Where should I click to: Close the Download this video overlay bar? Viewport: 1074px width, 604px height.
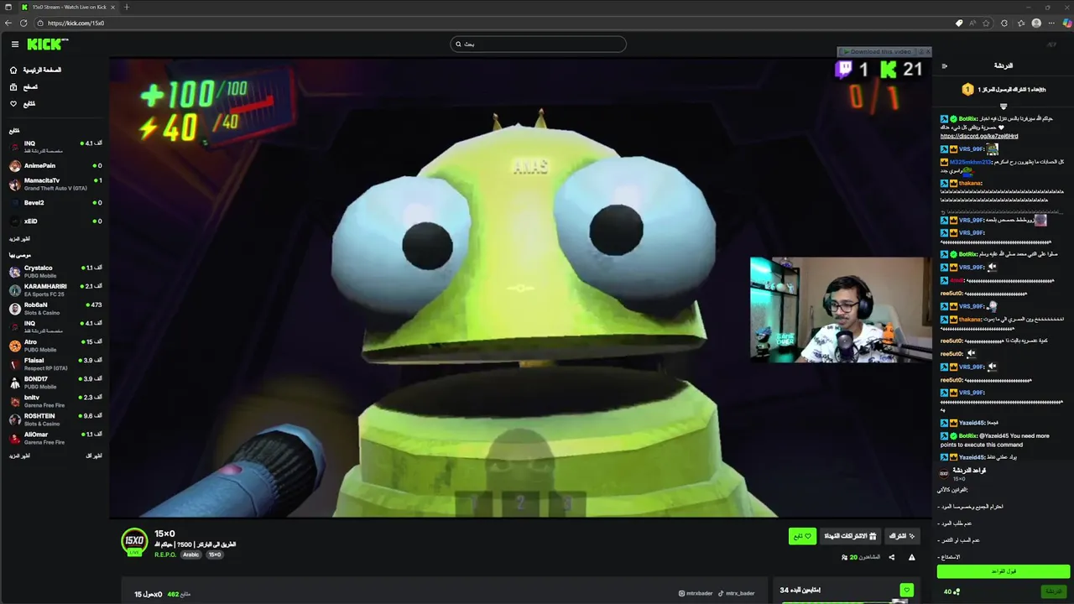tap(927, 52)
